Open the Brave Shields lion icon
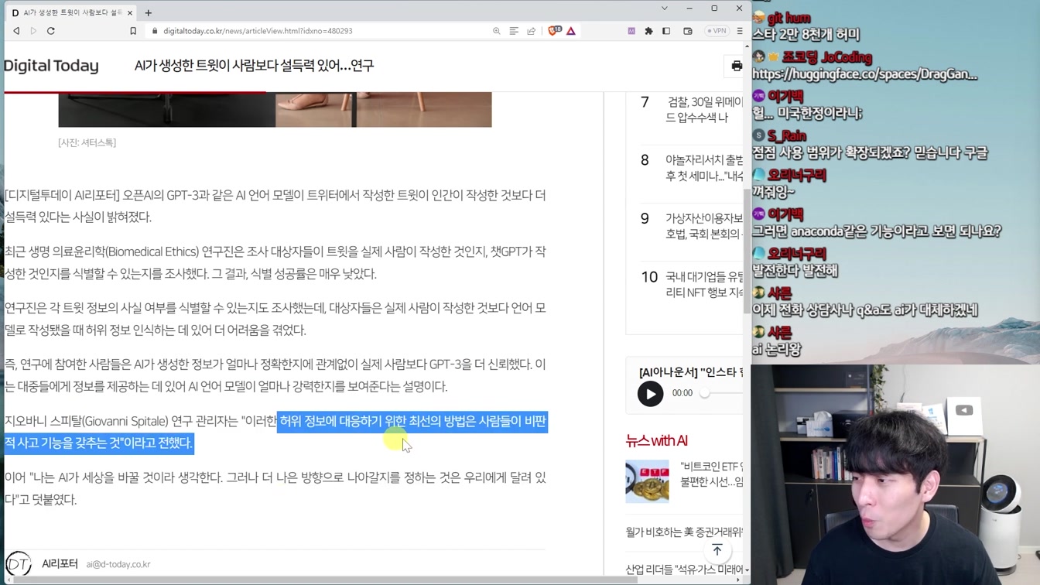Image resolution: width=1040 pixels, height=585 pixels. 554,31
